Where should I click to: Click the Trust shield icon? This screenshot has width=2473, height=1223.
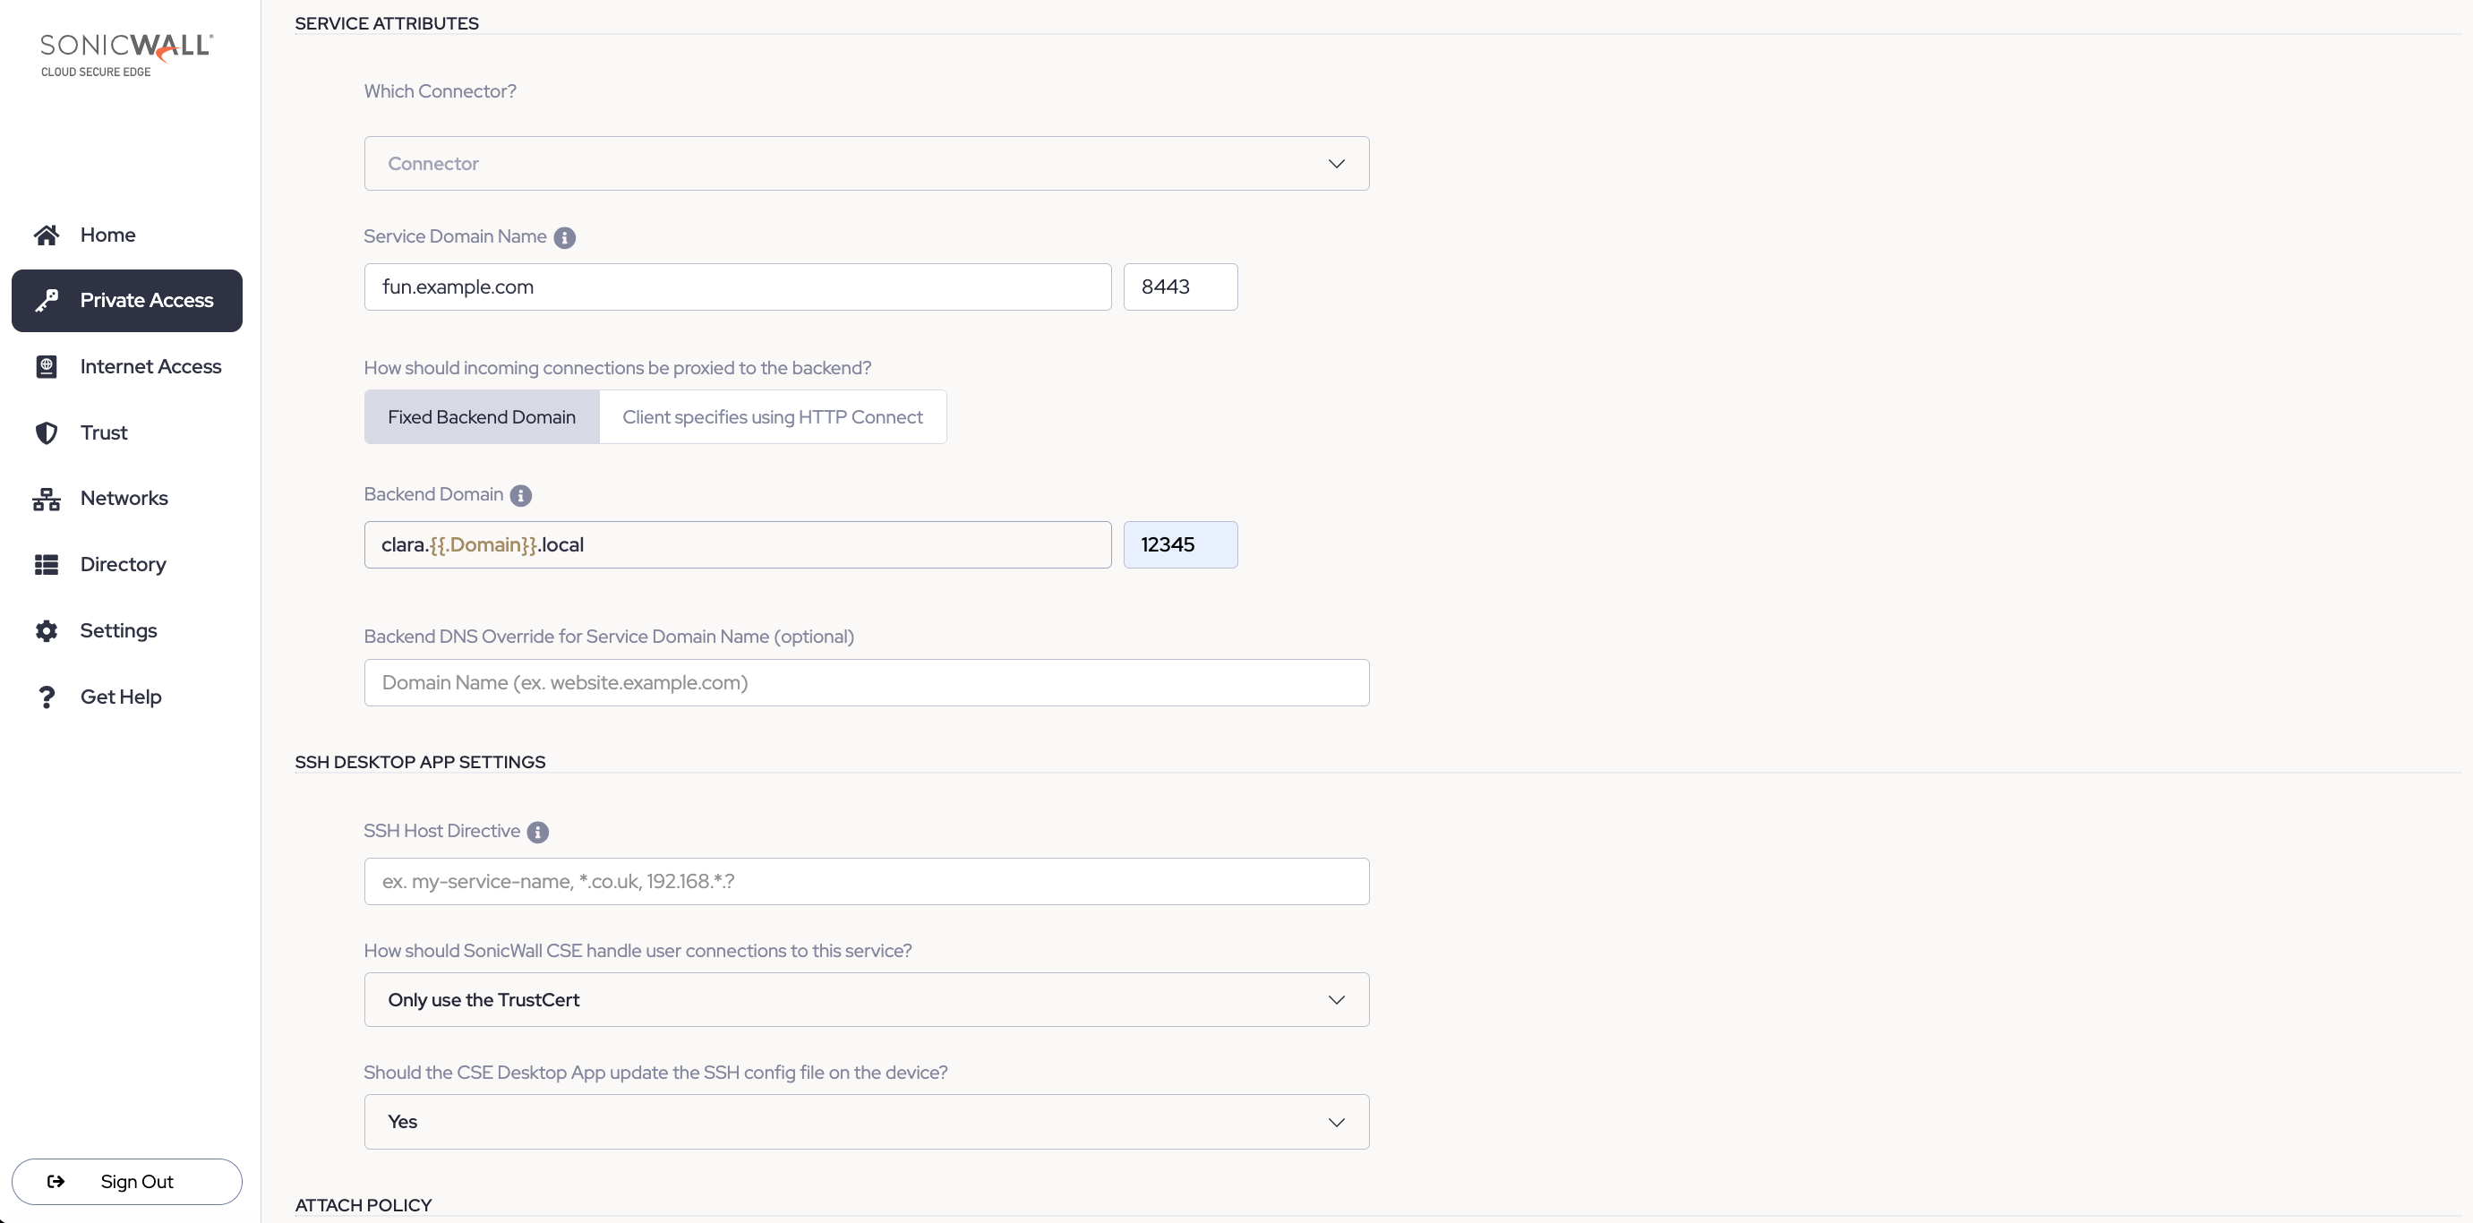click(46, 433)
